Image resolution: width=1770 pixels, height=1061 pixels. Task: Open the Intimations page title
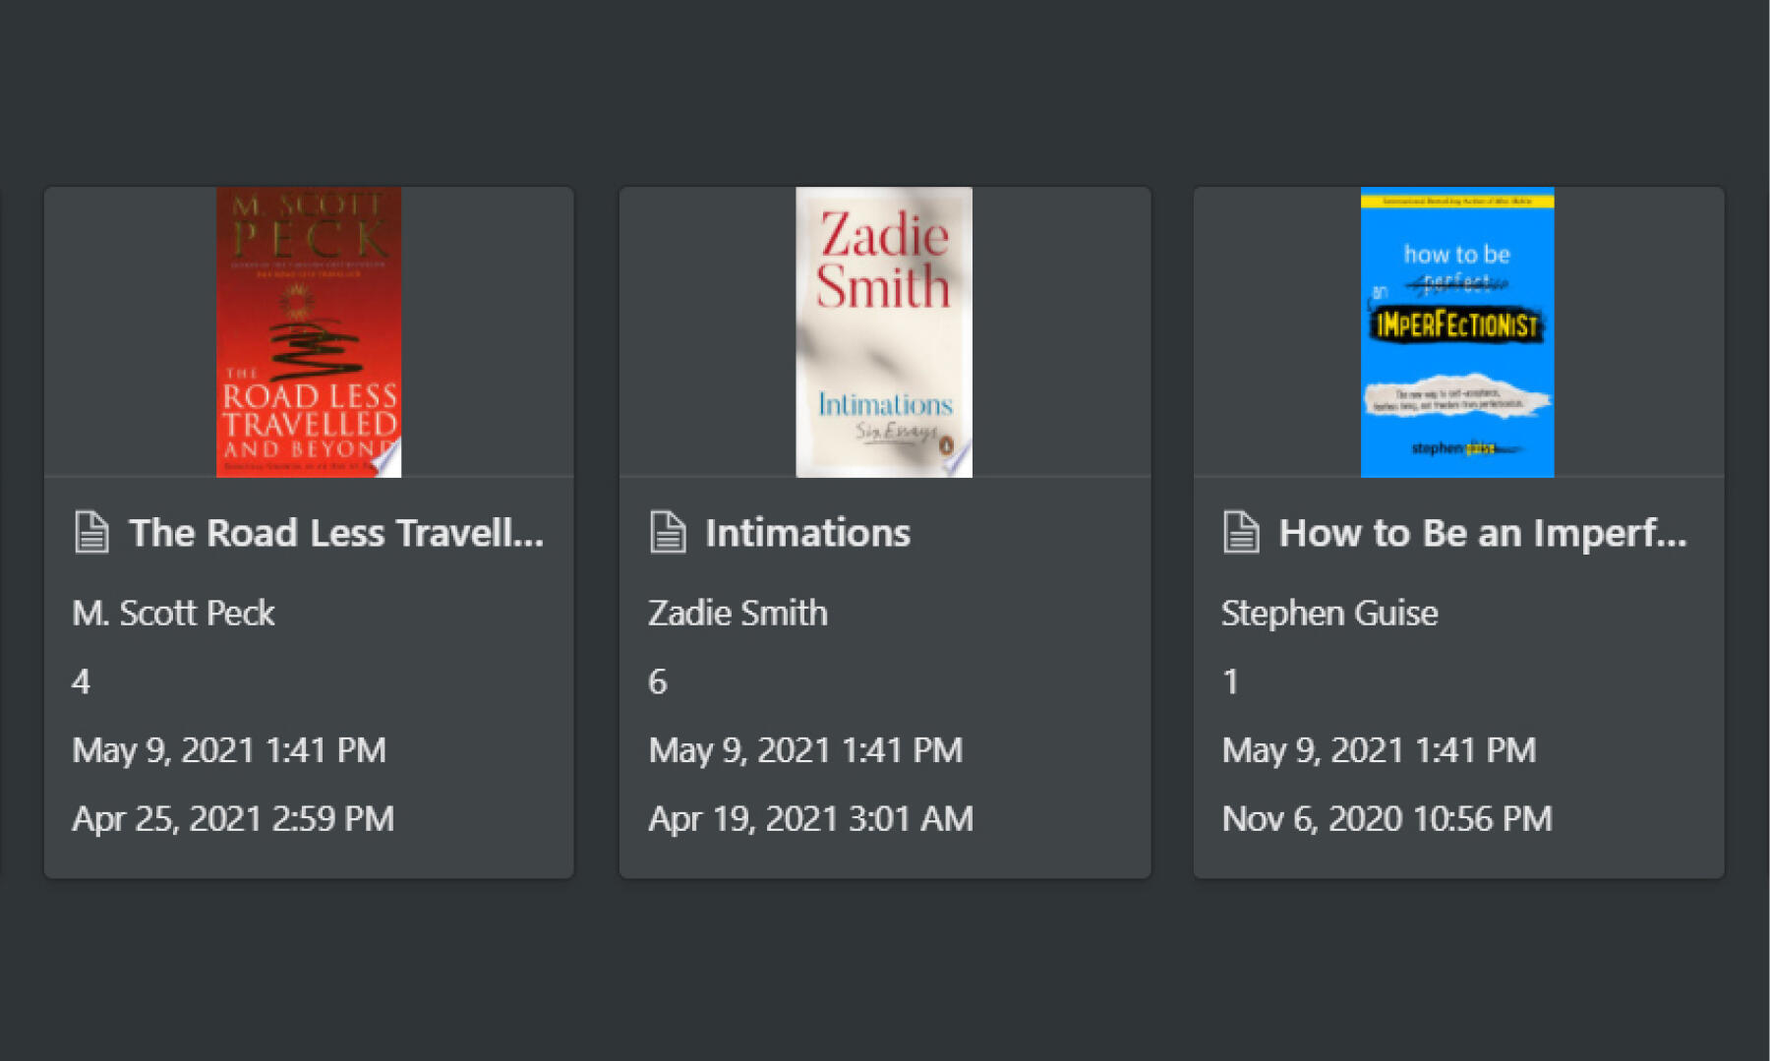(x=807, y=533)
